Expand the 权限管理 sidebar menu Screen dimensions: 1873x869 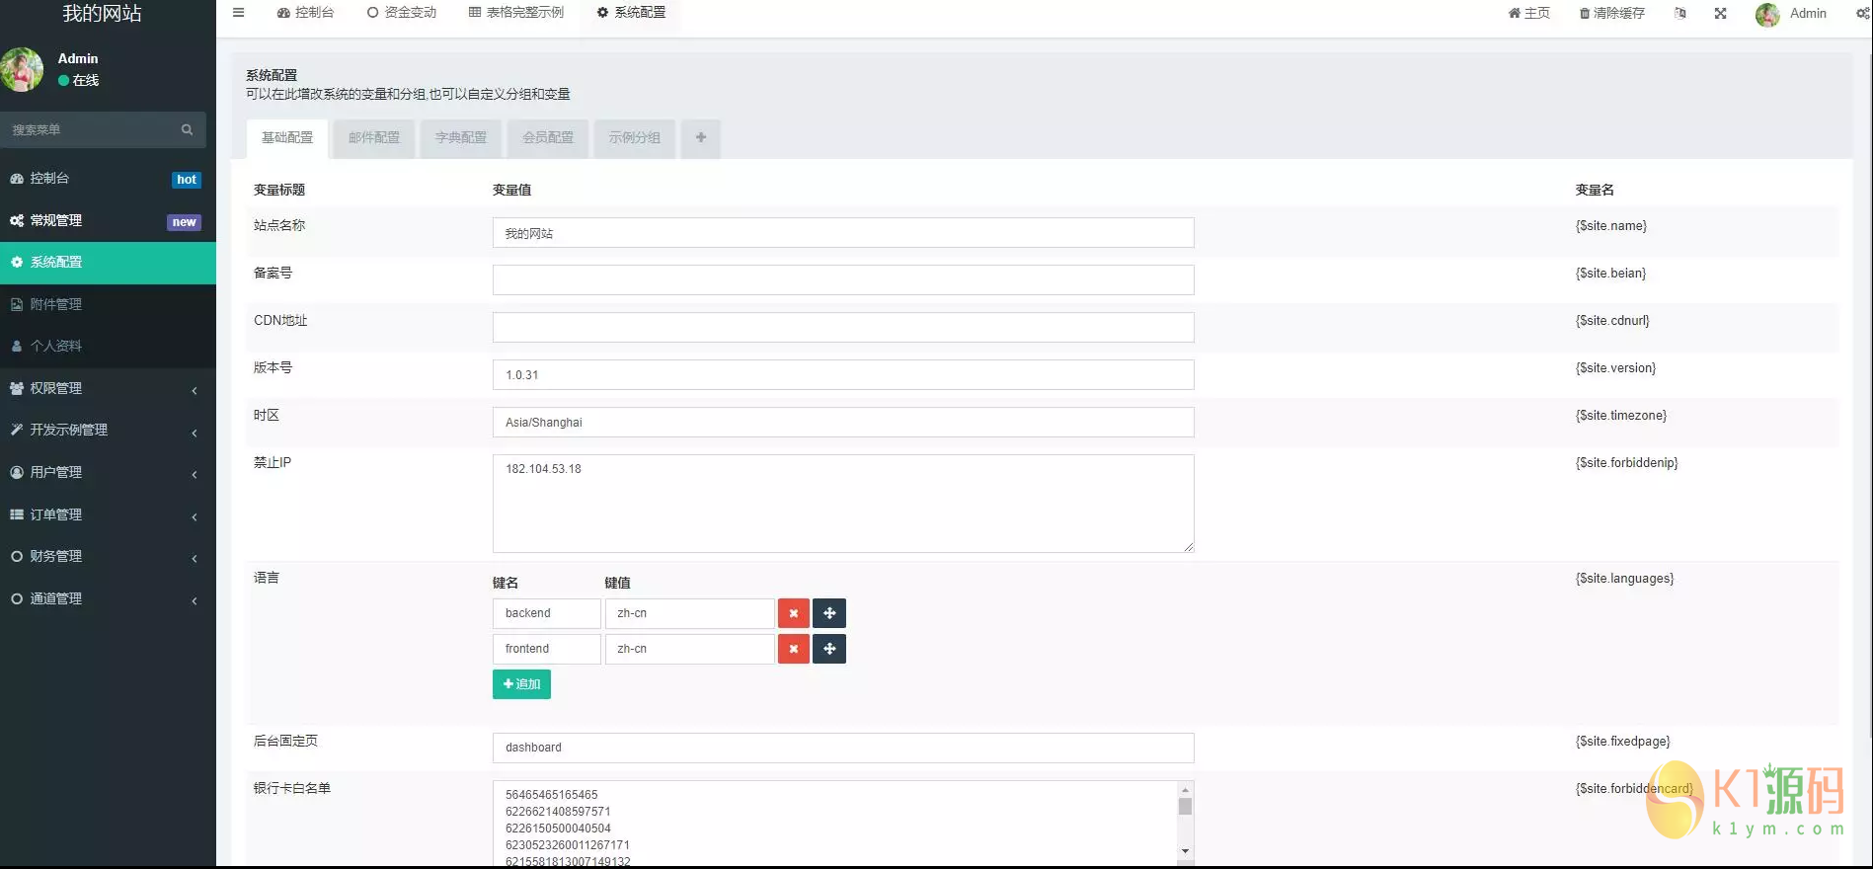108,389
